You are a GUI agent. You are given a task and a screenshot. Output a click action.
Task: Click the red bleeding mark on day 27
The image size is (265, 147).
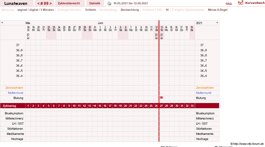click(x=161, y=98)
